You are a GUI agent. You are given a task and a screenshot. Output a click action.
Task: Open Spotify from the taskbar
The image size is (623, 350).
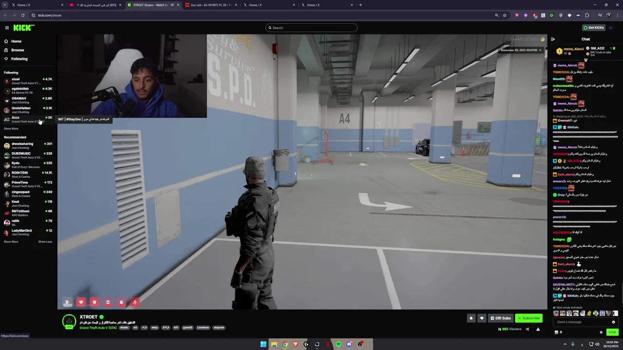tap(338, 344)
